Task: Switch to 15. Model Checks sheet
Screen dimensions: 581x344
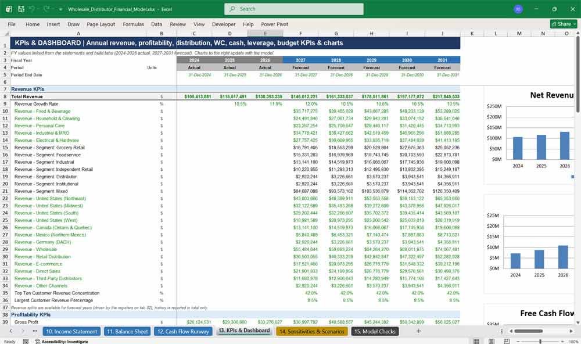Action: 375,331
